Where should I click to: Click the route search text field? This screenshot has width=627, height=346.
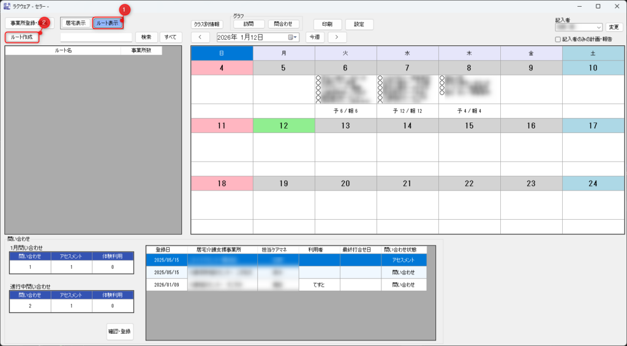coord(96,37)
